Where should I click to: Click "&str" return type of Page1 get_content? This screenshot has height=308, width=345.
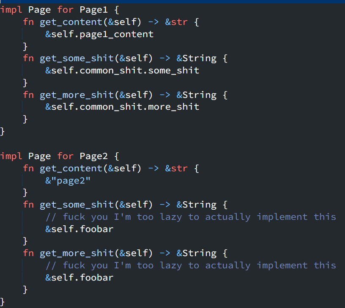click(176, 22)
